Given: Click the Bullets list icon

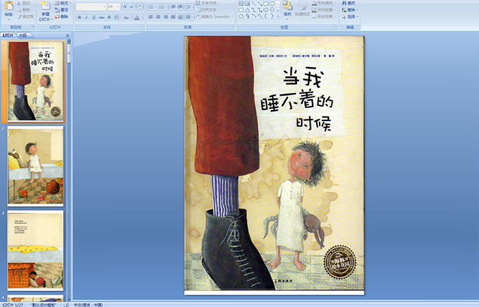Looking at the screenshot, I should pos(152,7).
